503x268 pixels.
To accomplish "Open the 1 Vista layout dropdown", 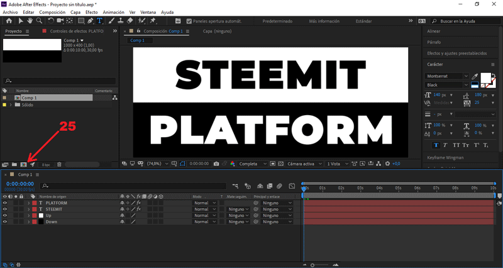I will [337, 164].
